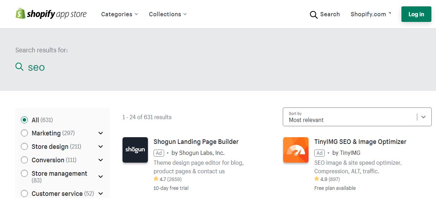Open the Sort by Most relevant dropdown
The height and width of the screenshot is (198, 436).
[x=357, y=117]
